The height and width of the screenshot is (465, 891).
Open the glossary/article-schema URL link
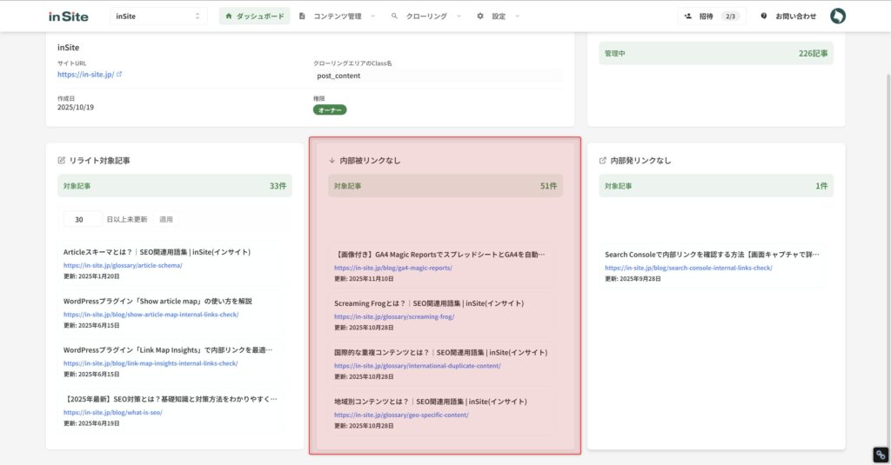click(123, 265)
